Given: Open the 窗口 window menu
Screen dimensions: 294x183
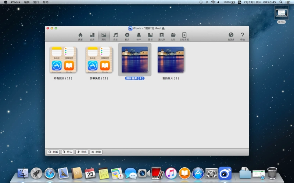Looking at the screenshot, I should click(x=36, y=2).
